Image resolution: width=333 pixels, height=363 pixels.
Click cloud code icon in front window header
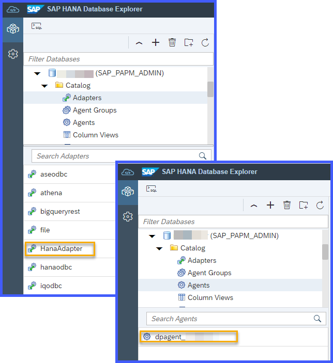click(128, 172)
